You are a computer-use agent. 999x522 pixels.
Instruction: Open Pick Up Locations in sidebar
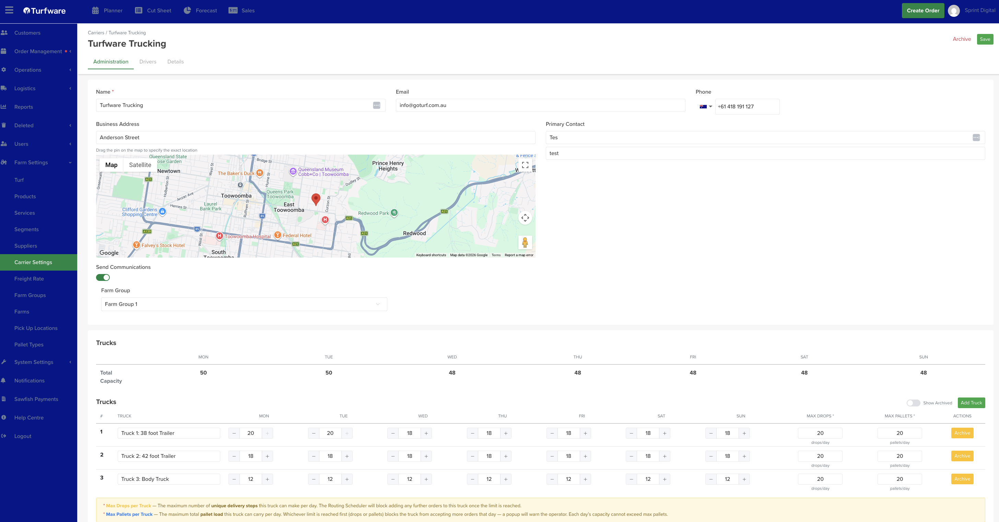[36, 328]
